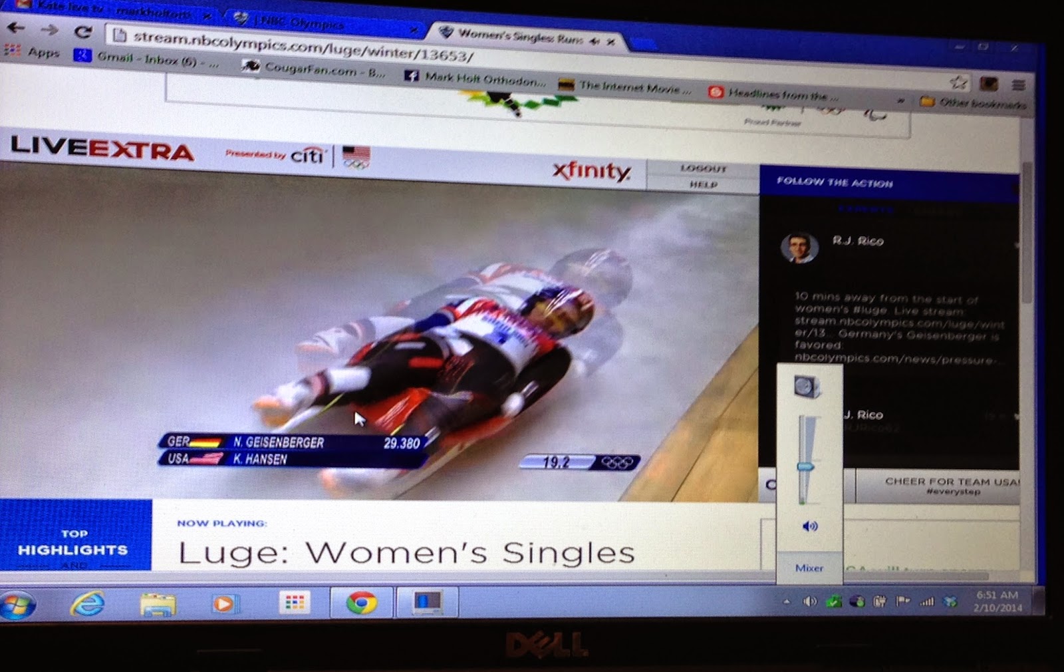Click the tray volume speaker icon
Image resolution: width=1064 pixels, height=672 pixels.
click(809, 602)
